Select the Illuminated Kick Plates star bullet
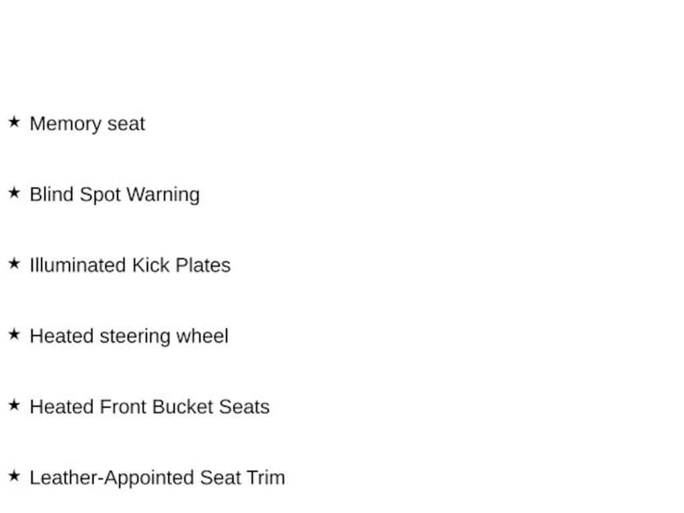 pos(14,264)
